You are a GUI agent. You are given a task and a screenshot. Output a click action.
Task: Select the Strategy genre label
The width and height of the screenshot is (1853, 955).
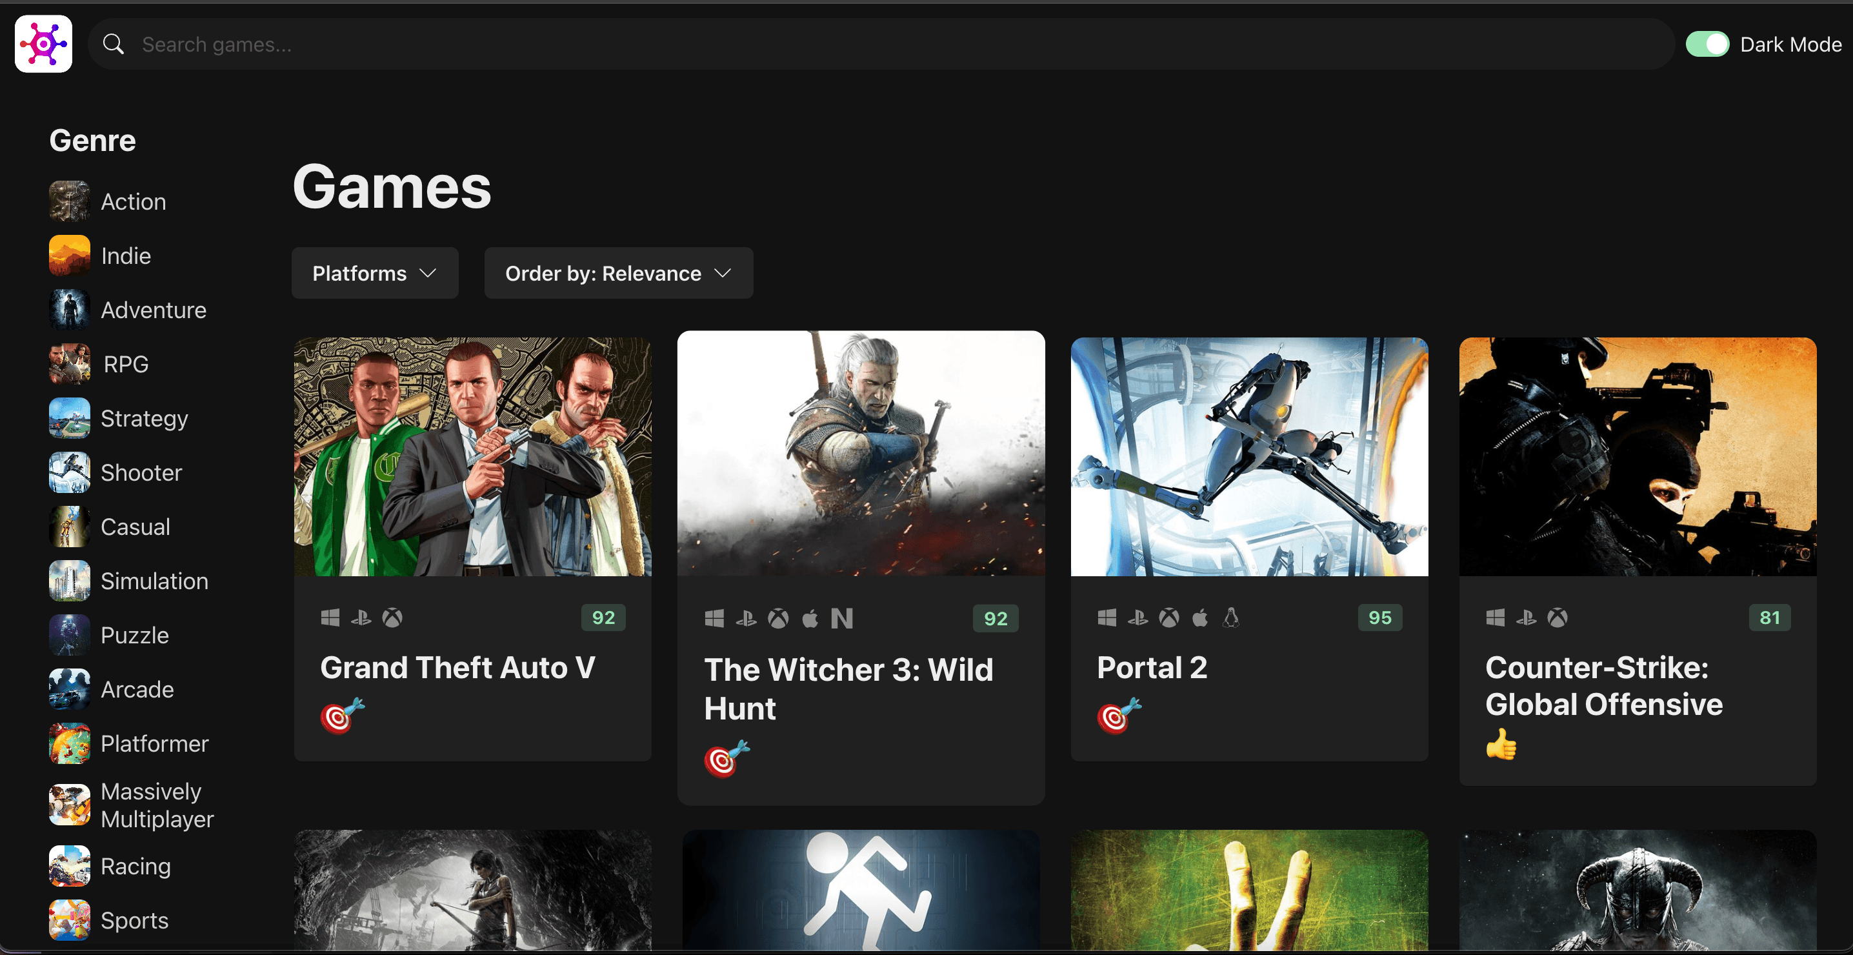pyautogui.click(x=144, y=418)
